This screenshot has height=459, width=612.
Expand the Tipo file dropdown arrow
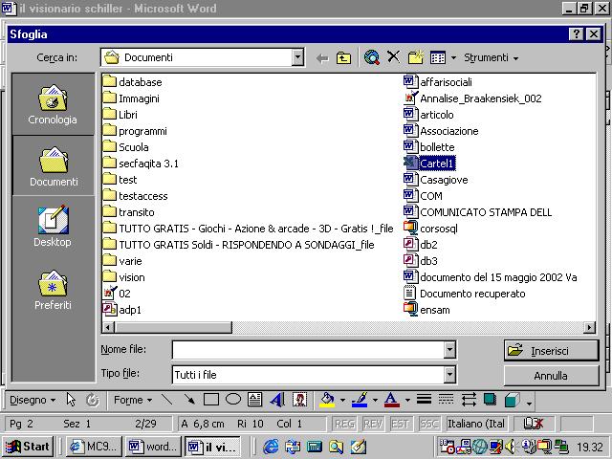[449, 375]
